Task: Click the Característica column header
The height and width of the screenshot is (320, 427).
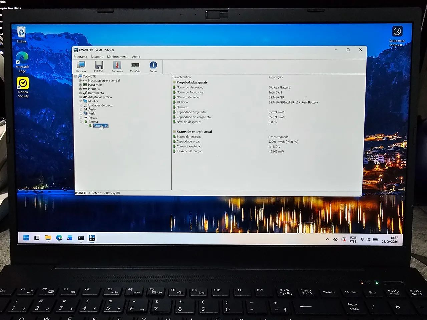Action: (182, 77)
